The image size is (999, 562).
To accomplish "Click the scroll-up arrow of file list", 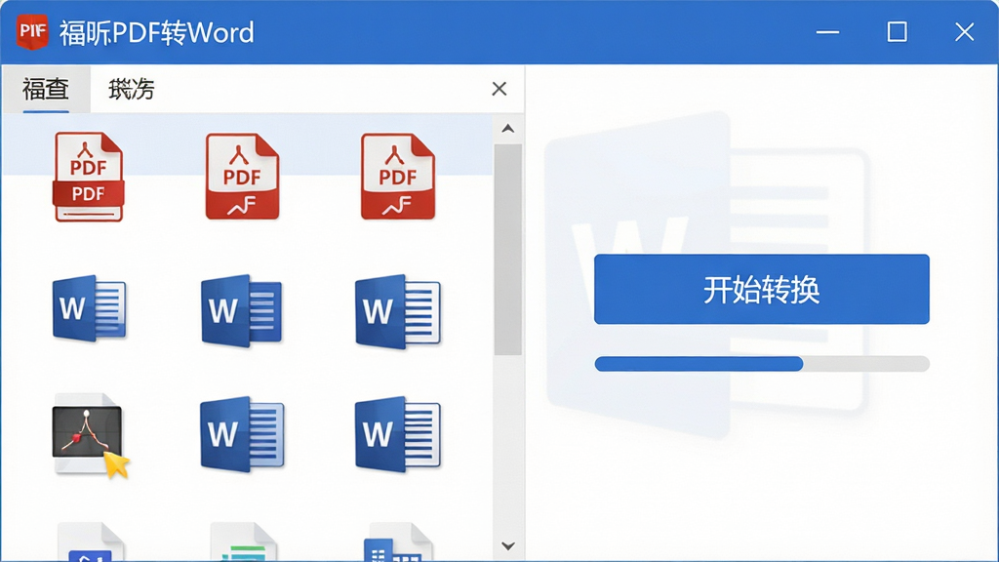I will [507, 129].
